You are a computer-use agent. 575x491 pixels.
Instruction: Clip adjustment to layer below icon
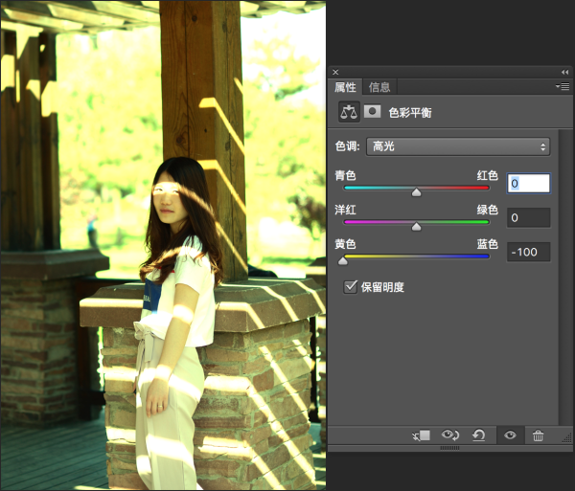pos(421,435)
